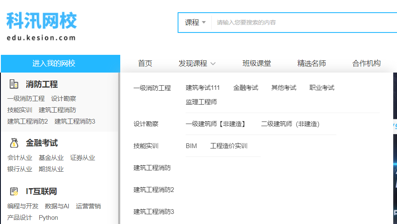Expand the 发现课程 navigation dropdown
This screenshot has height=224, width=397.
197,63
